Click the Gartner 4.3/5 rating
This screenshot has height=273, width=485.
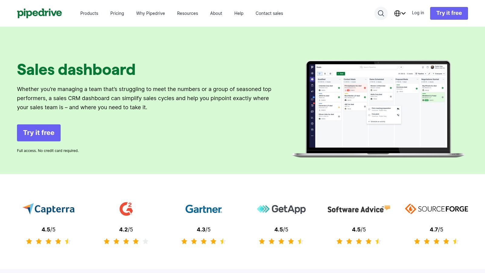(204, 230)
